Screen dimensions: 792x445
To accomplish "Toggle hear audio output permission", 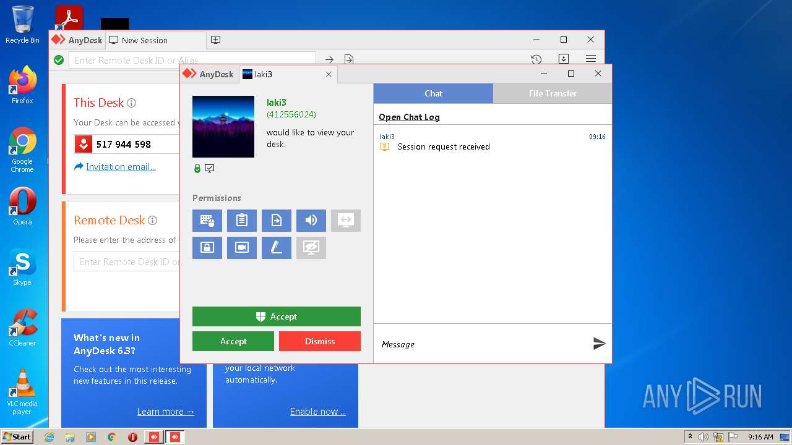I will 311,221.
